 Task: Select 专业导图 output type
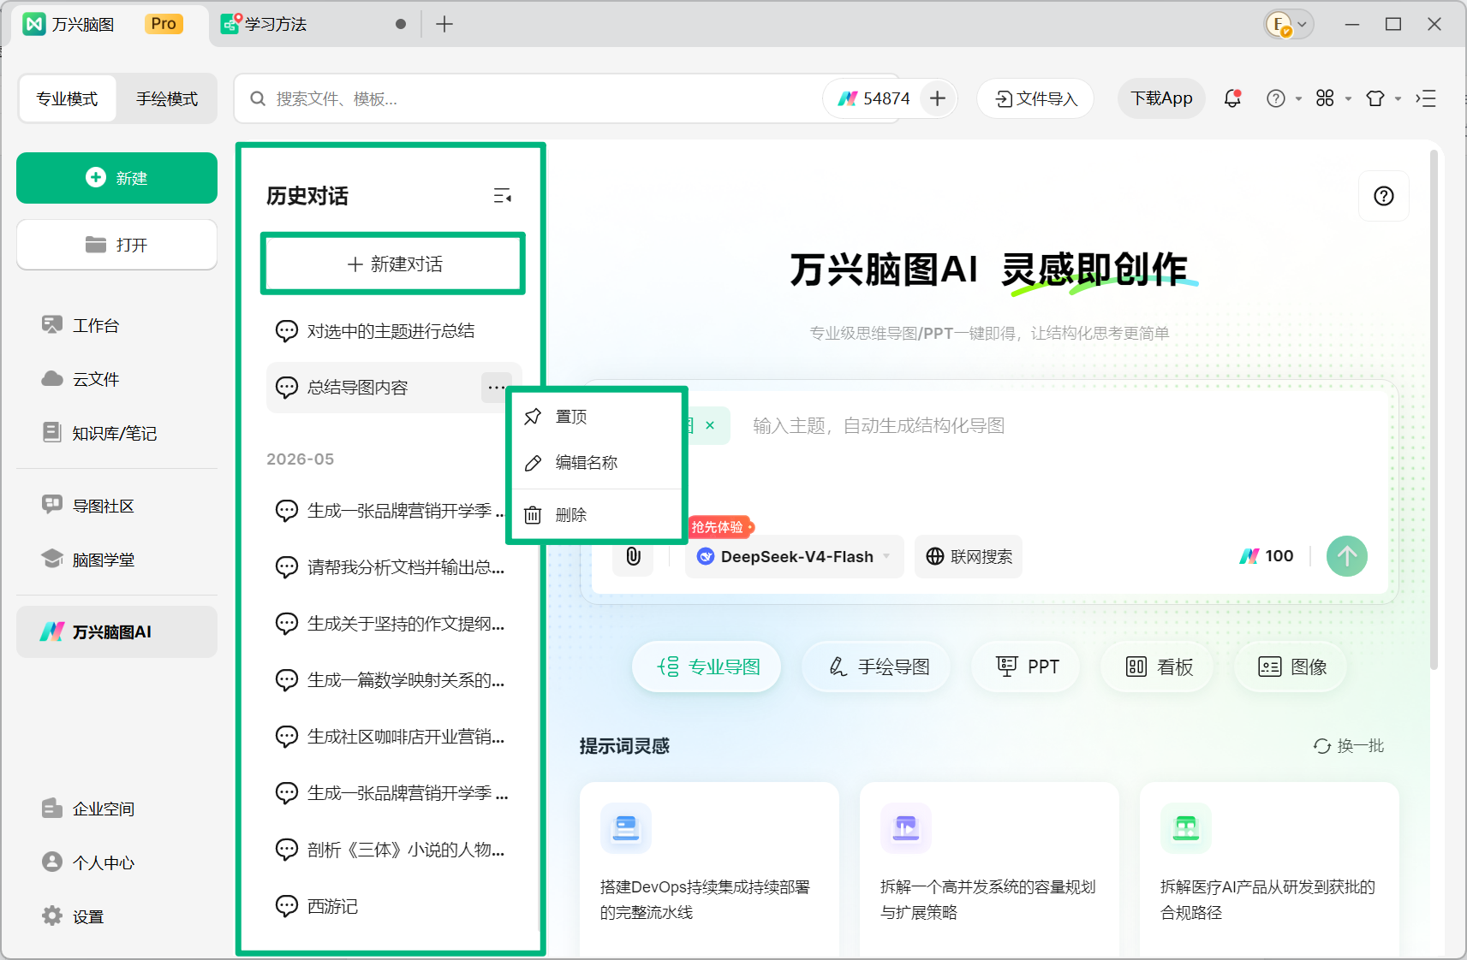(x=707, y=667)
